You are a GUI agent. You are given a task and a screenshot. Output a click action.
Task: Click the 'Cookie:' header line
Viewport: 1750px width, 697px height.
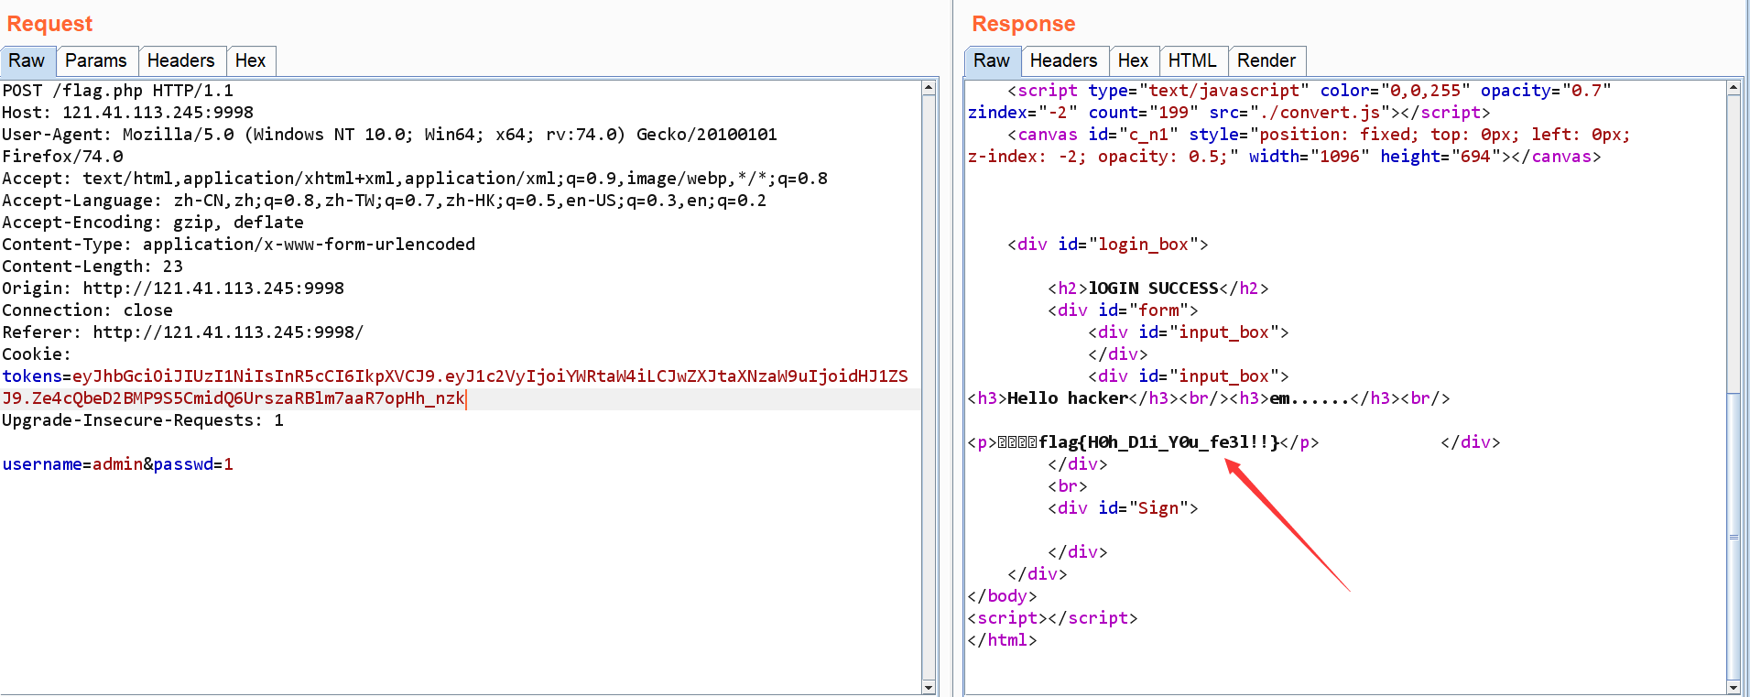(x=37, y=354)
